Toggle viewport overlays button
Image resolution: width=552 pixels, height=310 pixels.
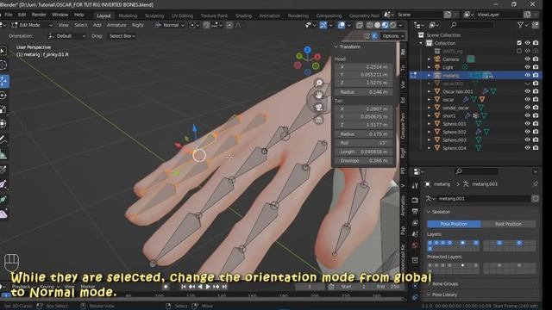[342, 25]
